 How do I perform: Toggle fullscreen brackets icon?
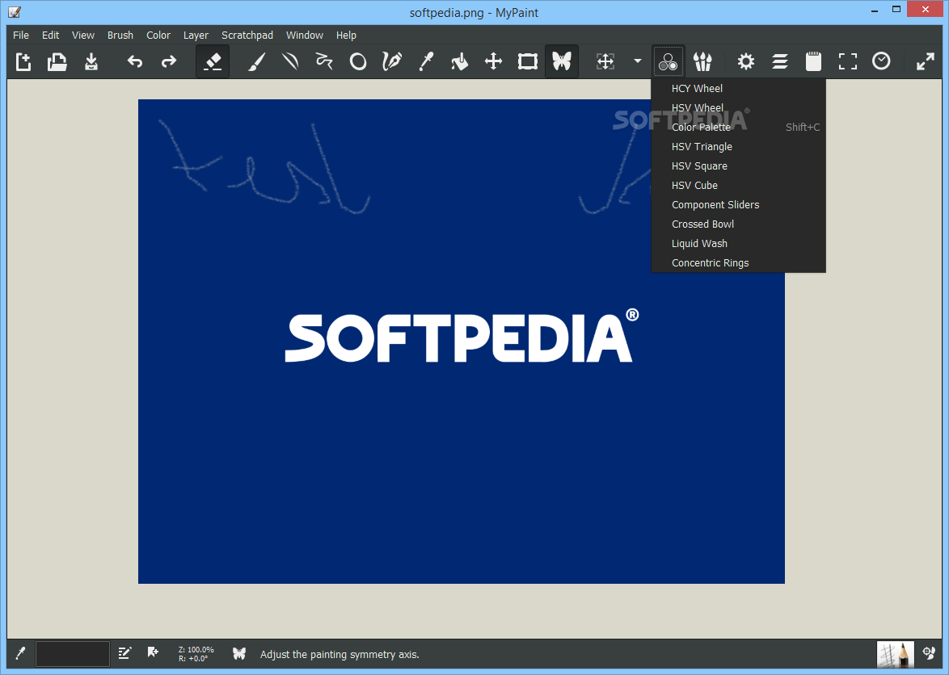click(847, 61)
